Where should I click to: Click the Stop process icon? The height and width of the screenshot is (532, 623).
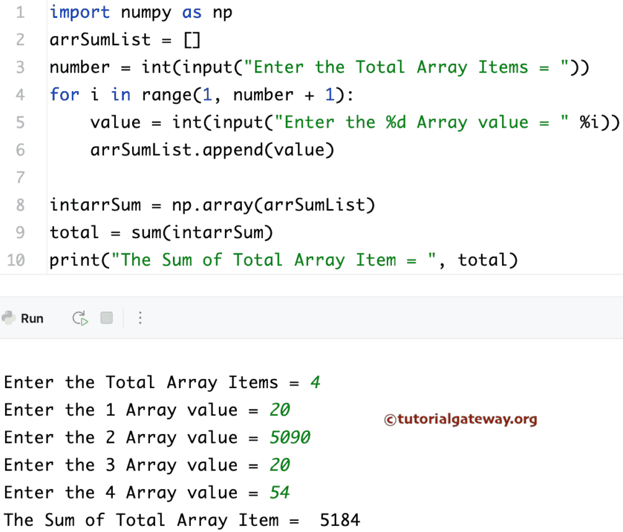105,318
